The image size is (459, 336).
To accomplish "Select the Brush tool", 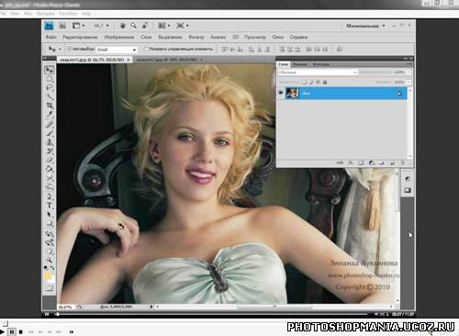I will [49, 133].
